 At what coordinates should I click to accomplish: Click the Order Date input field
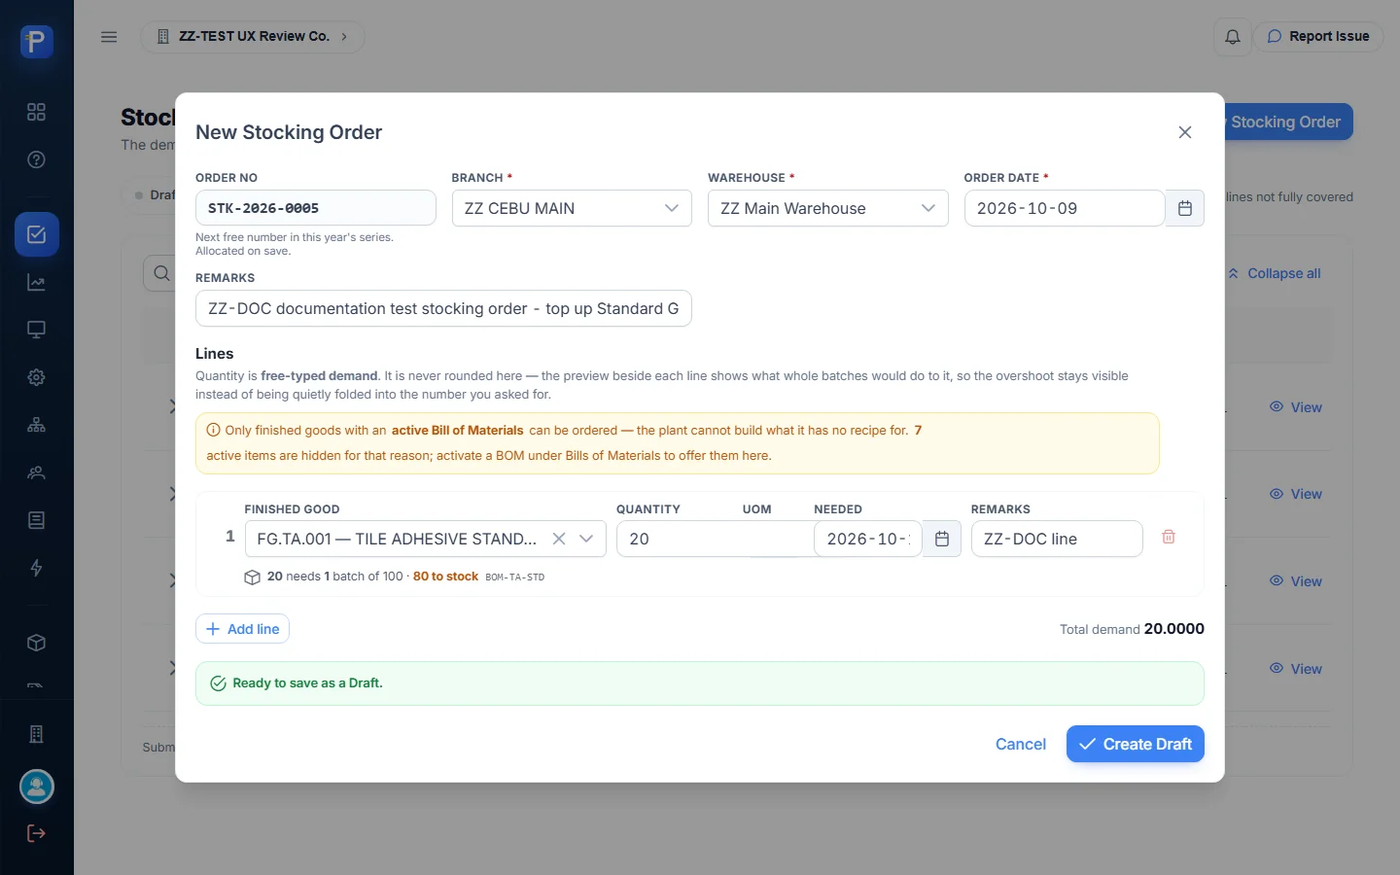click(1065, 208)
